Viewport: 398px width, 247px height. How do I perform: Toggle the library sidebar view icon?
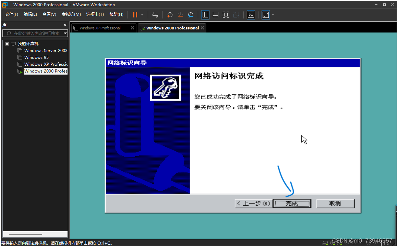point(205,15)
